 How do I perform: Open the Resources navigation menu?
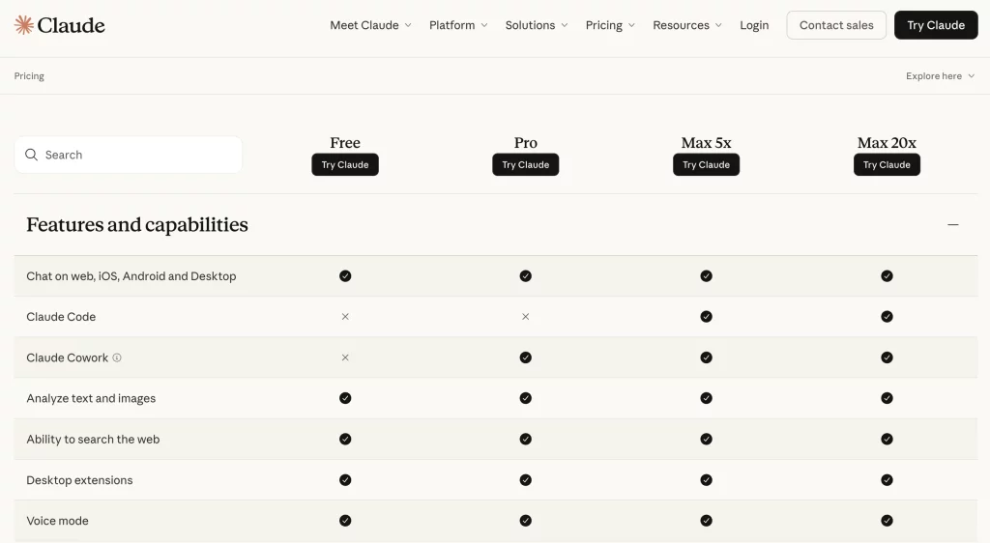coord(686,25)
